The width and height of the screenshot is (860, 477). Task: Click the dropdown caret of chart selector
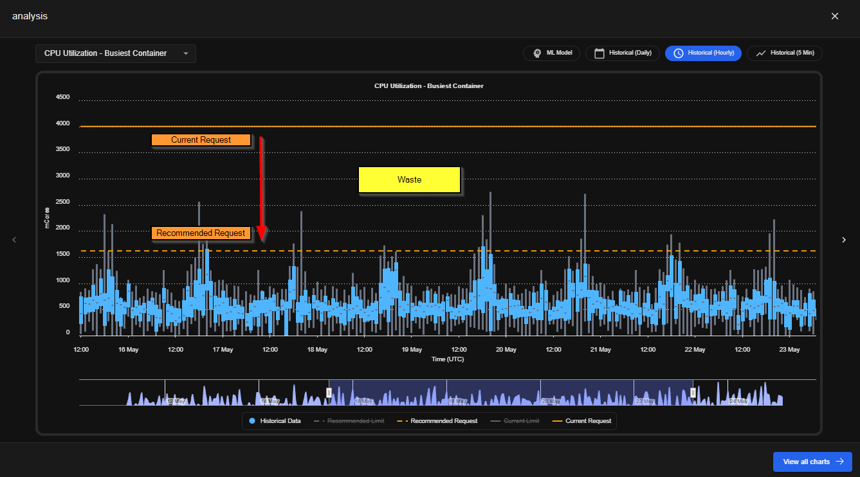pos(186,53)
